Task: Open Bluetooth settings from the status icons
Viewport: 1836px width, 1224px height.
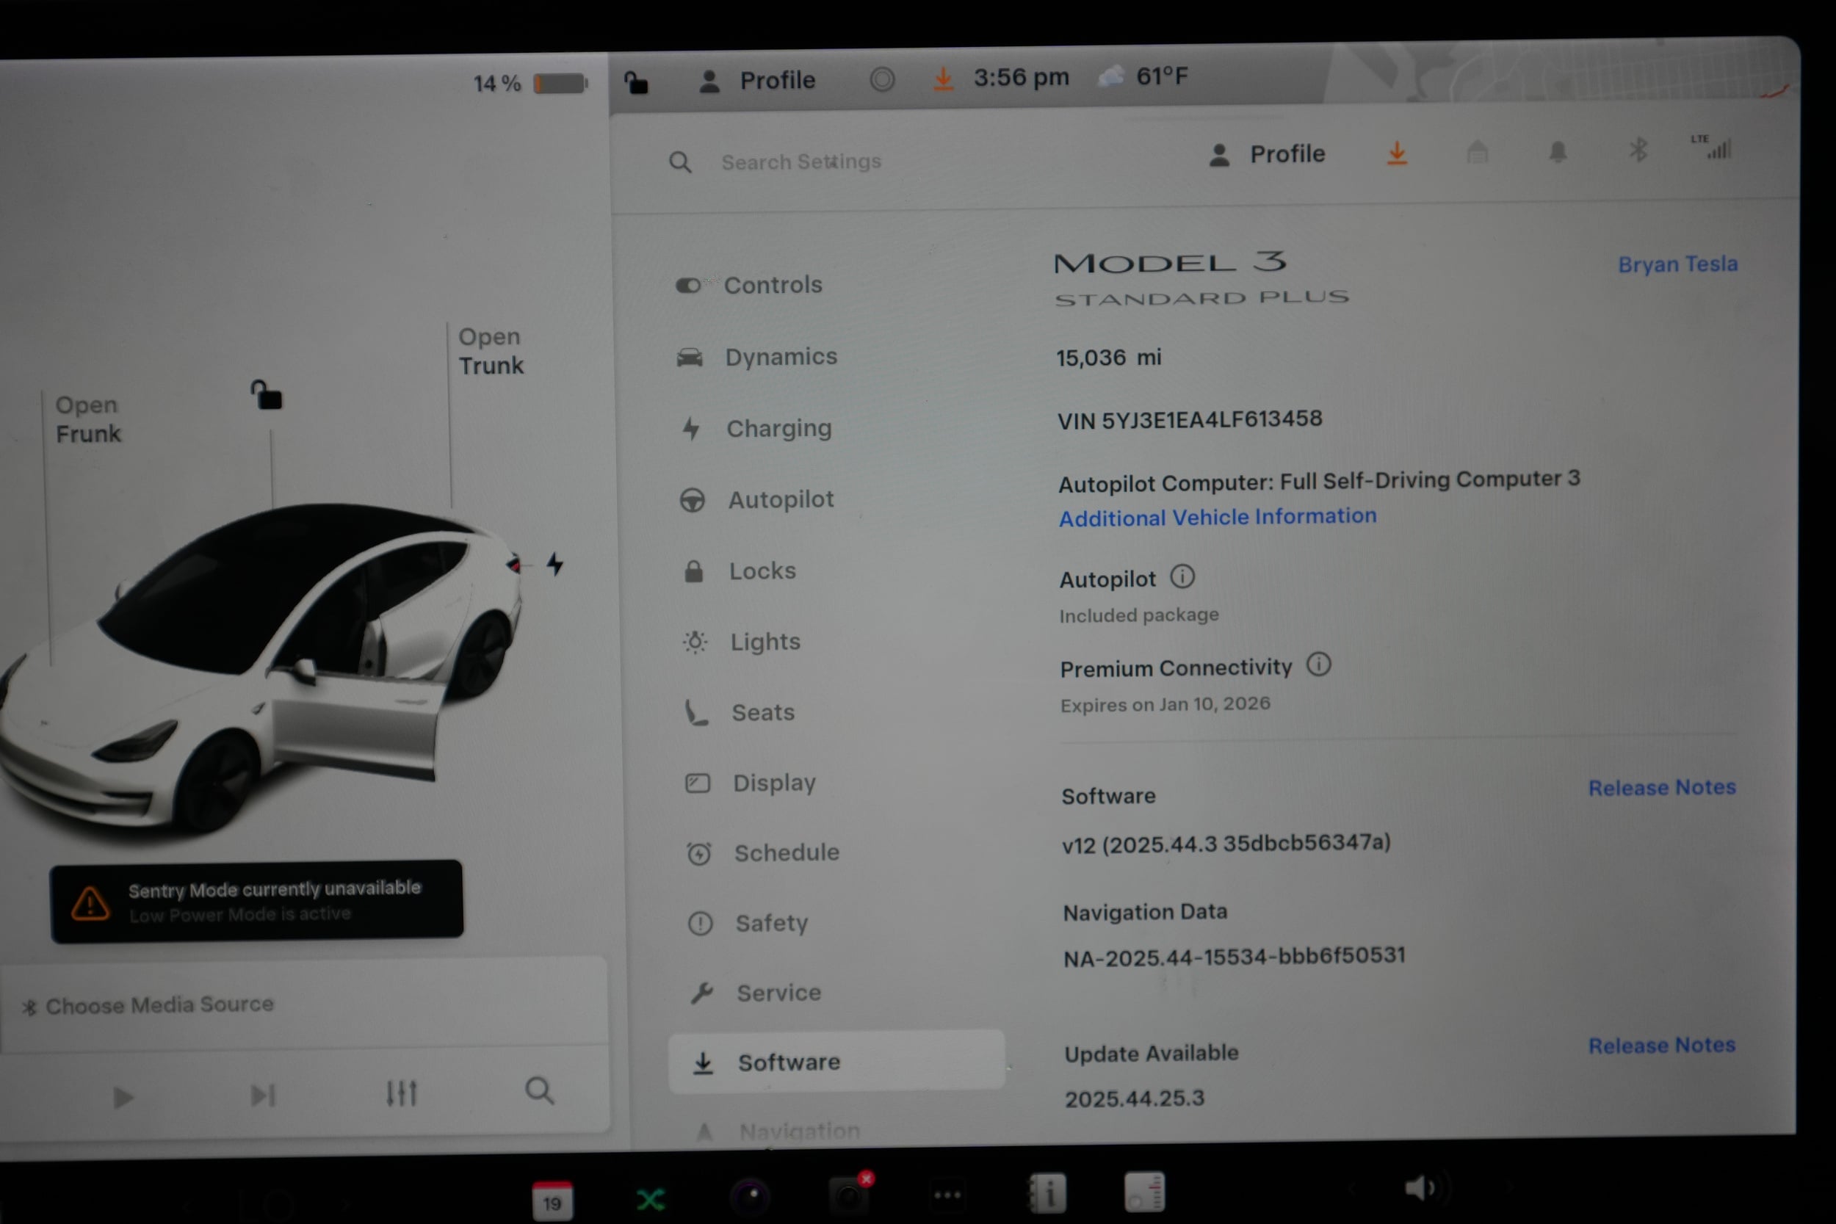Action: (x=1639, y=151)
